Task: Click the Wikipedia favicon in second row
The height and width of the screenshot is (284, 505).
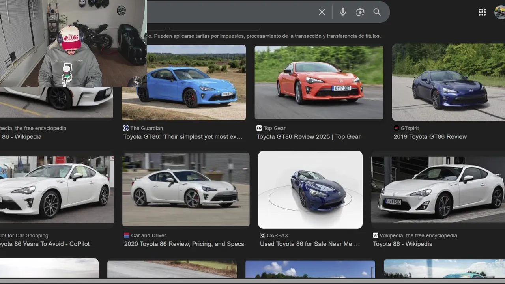Action: pyautogui.click(x=376, y=235)
